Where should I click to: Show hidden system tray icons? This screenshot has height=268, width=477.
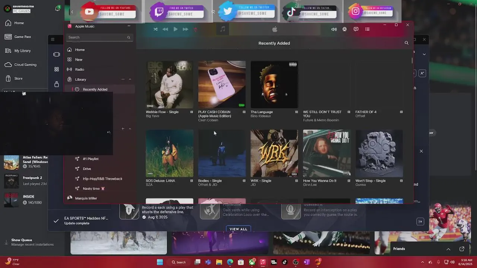(422, 262)
